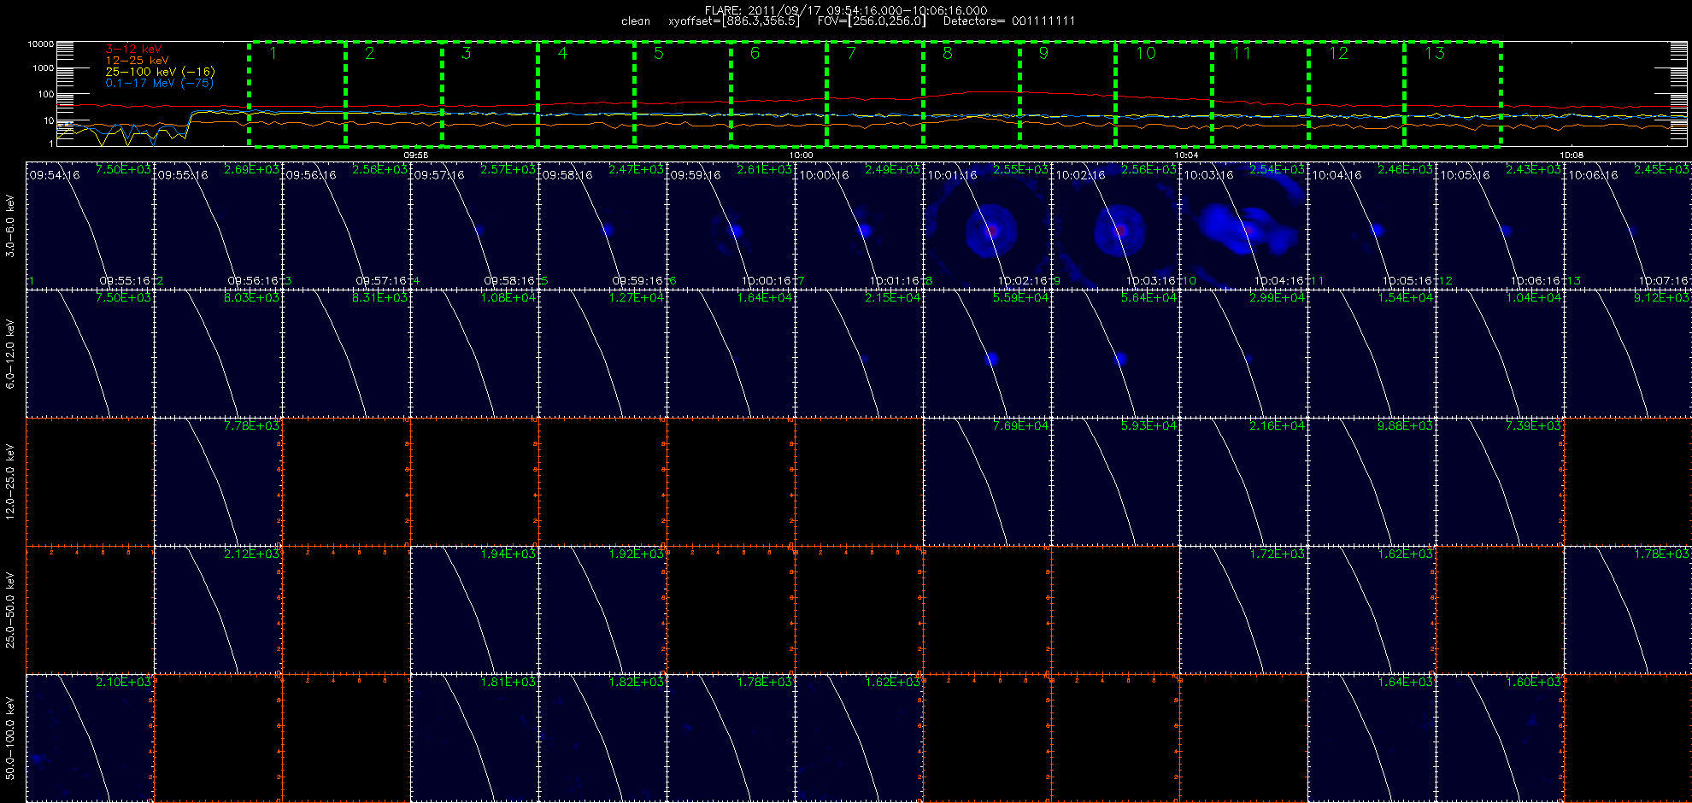The image size is (1692, 803).
Task: Open the 6-12 keV image labeled 5.59E+04
Action: point(987,354)
